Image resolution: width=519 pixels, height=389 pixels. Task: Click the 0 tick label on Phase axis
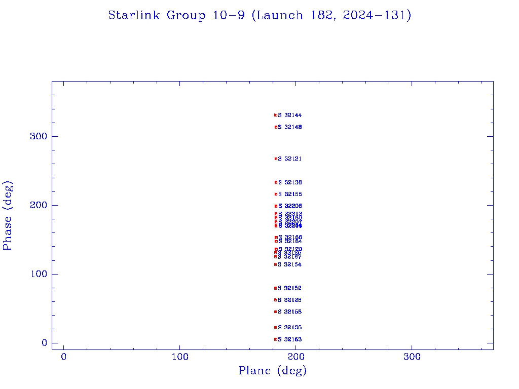45,343
